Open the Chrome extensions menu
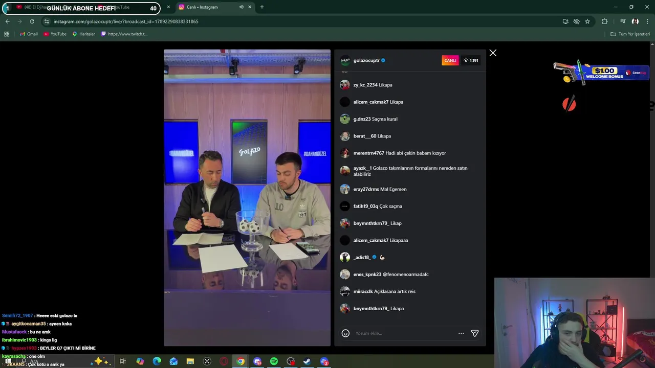Image resolution: width=655 pixels, height=368 pixels. coord(605,21)
